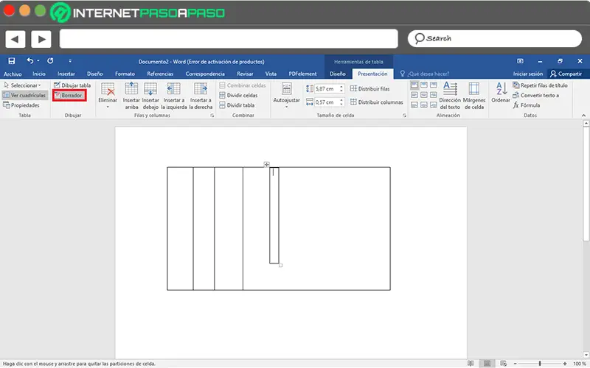Switch to web layout view in status bar
The width and height of the screenshot is (590, 368).
click(x=504, y=363)
